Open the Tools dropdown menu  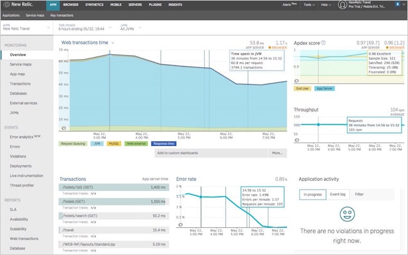tap(309, 4)
